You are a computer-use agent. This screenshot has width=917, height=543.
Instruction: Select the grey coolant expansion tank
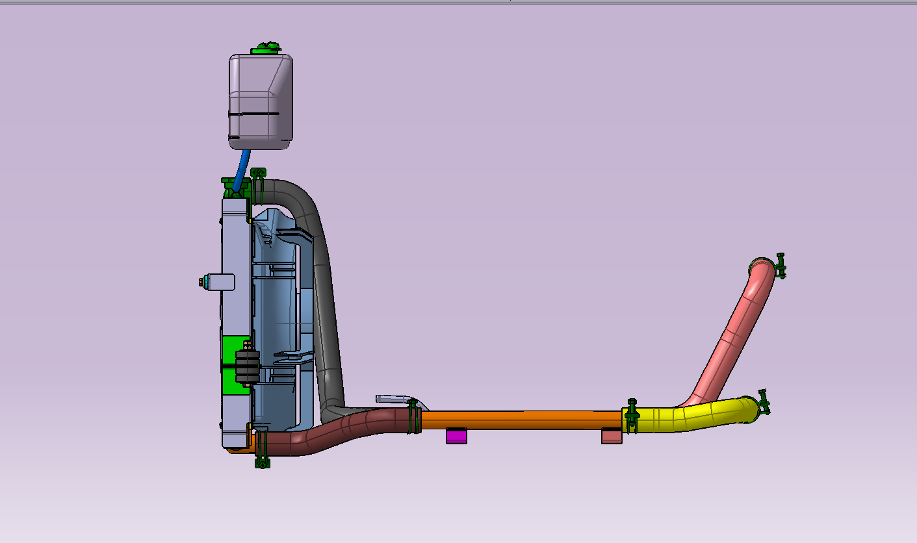[x=261, y=101]
